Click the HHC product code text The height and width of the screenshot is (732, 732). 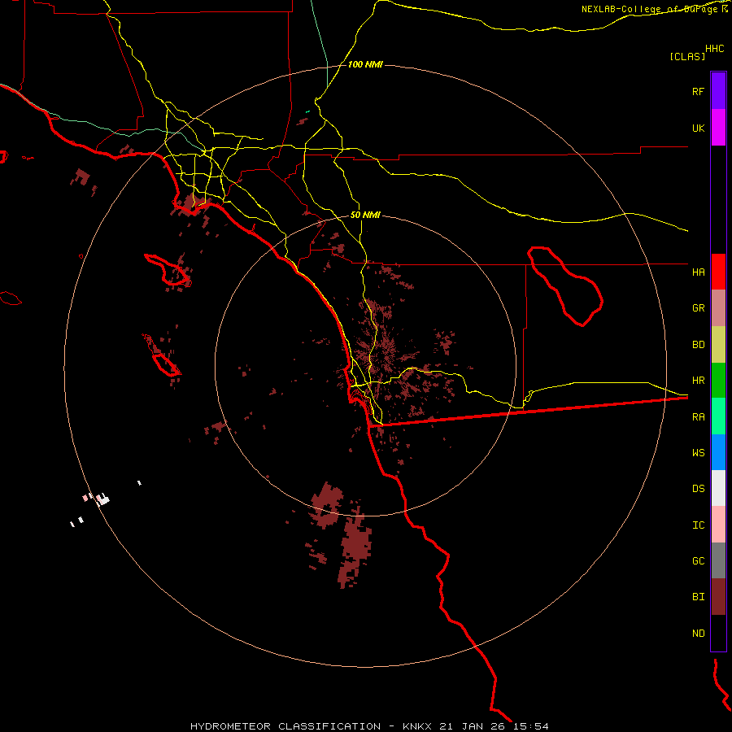point(715,48)
